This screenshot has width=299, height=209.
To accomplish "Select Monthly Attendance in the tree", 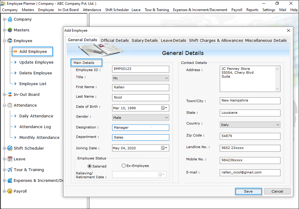I will (39, 137).
